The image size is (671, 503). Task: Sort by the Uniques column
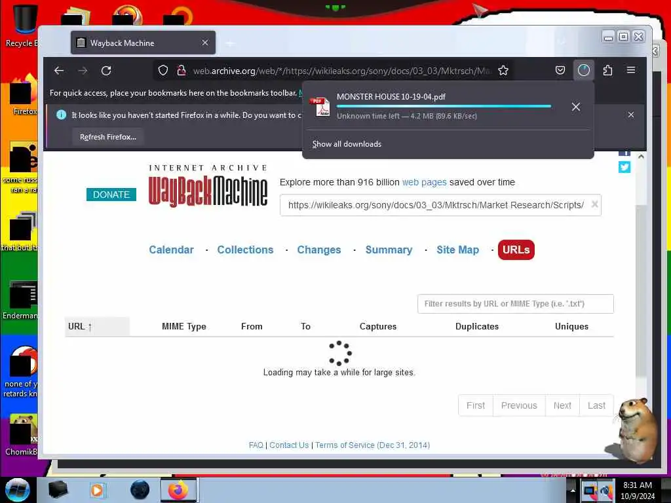pyautogui.click(x=571, y=326)
